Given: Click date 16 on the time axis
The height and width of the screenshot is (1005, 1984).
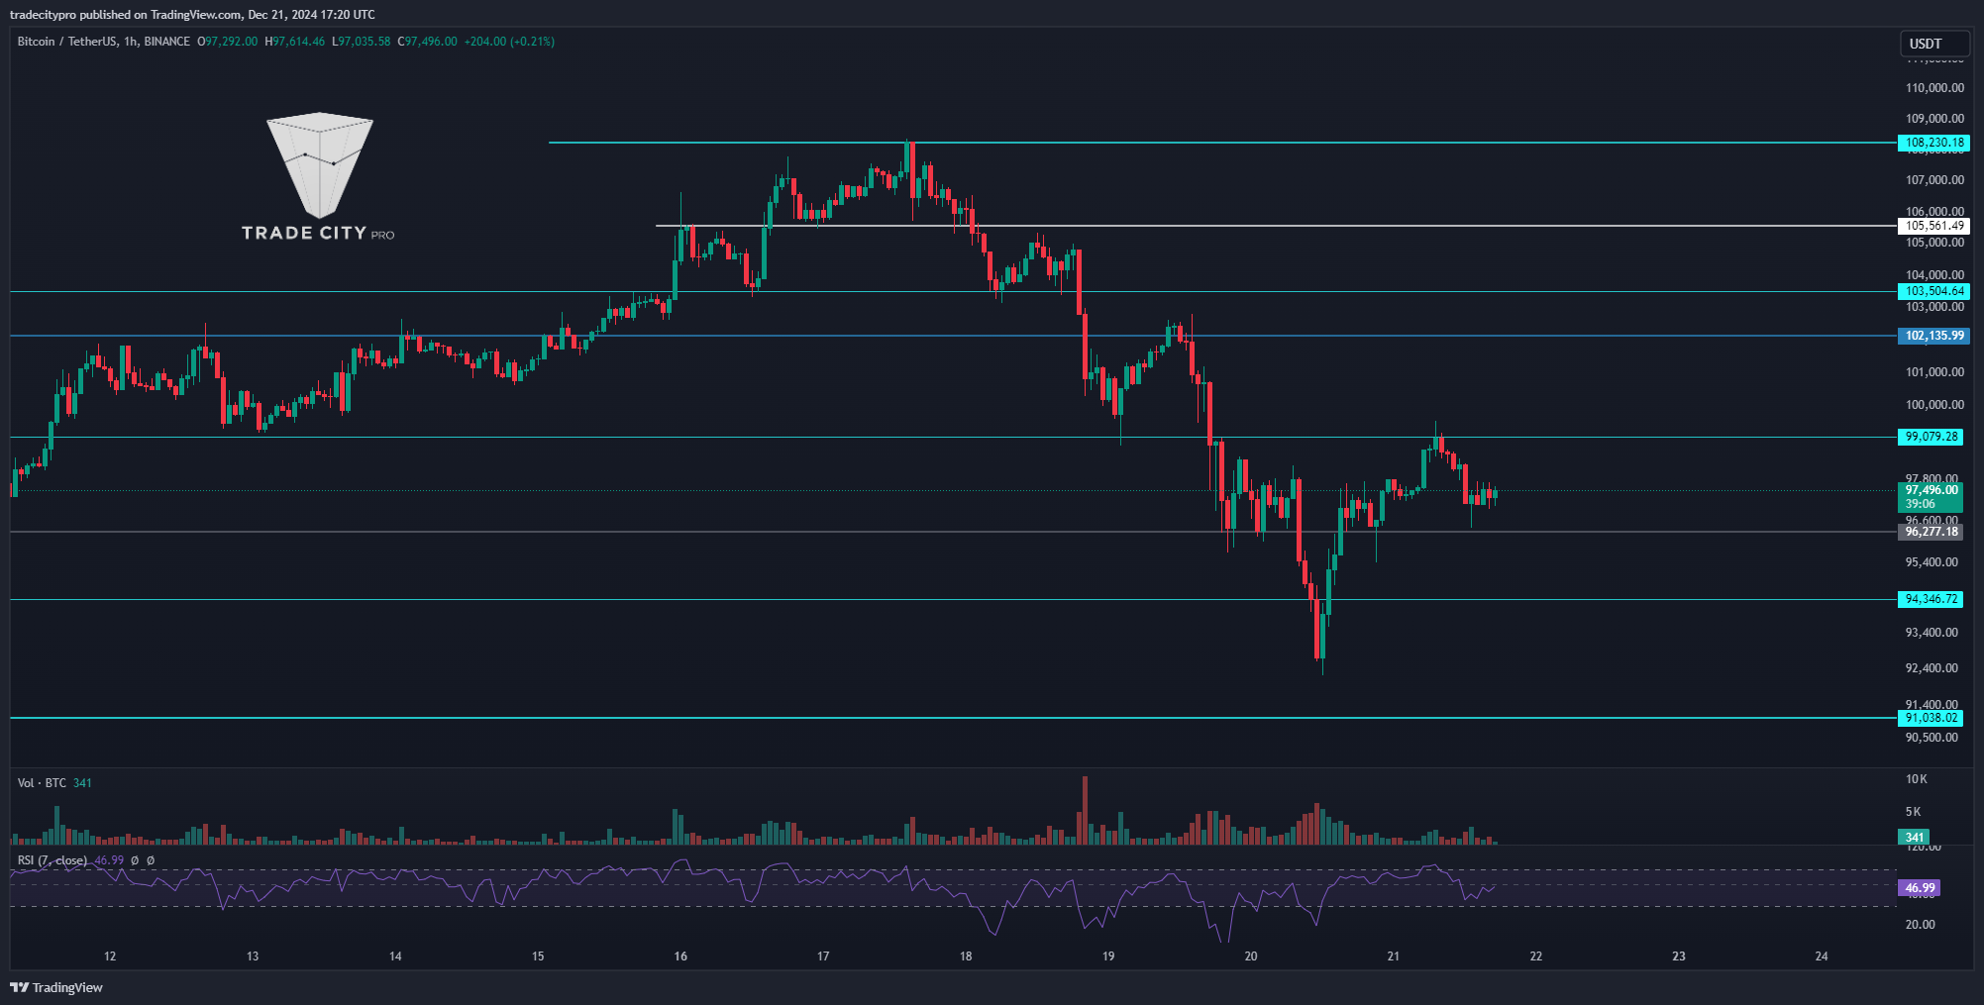Looking at the screenshot, I should (x=680, y=956).
